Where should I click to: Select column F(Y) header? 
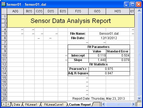tap(78, 11)
